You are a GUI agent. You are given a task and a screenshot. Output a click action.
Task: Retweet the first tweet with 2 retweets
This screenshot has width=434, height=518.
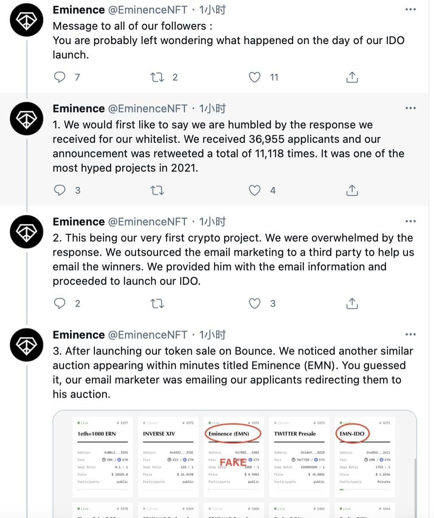coord(158,77)
